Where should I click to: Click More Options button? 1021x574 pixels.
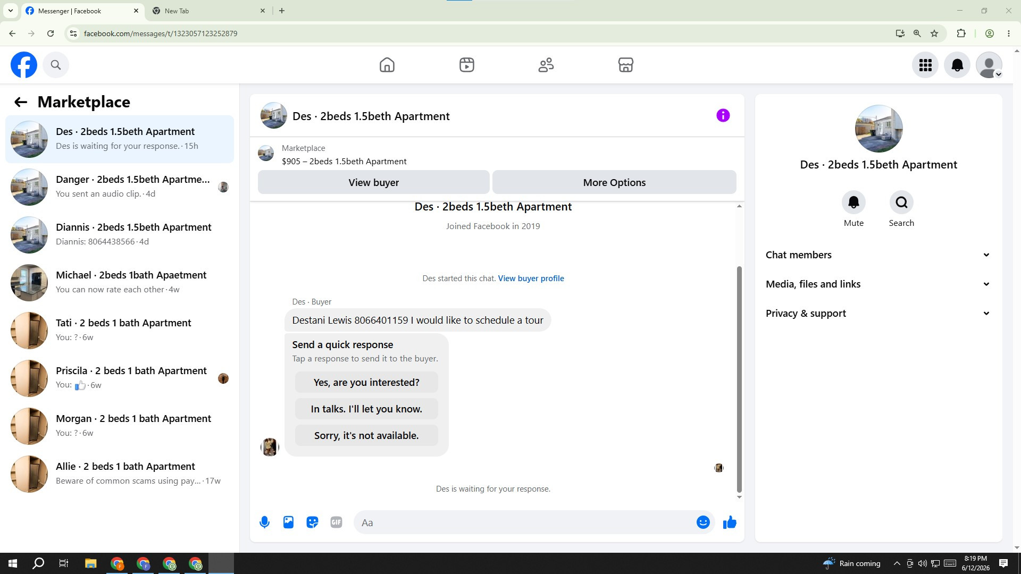(614, 182)
